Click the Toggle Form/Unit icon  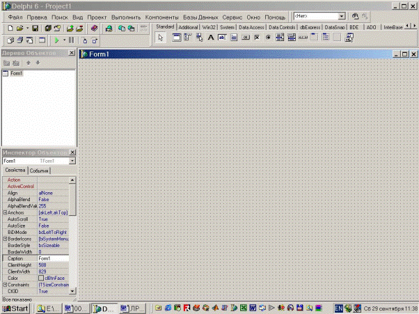click(x=29, y=40)
